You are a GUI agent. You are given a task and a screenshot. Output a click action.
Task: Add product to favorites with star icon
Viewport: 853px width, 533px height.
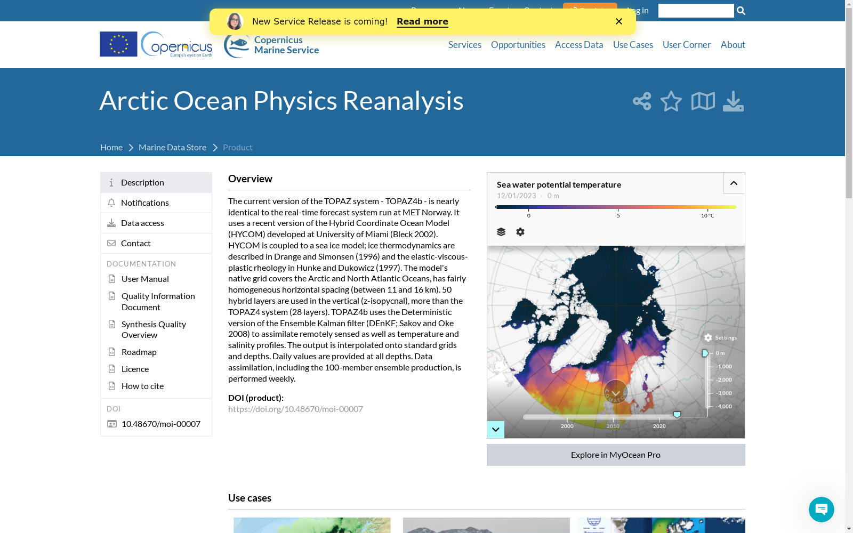[671, 101]
